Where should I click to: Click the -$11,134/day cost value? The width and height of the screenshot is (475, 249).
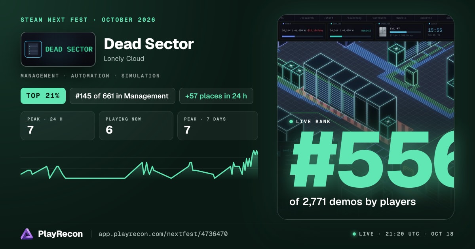coord(315,30)
